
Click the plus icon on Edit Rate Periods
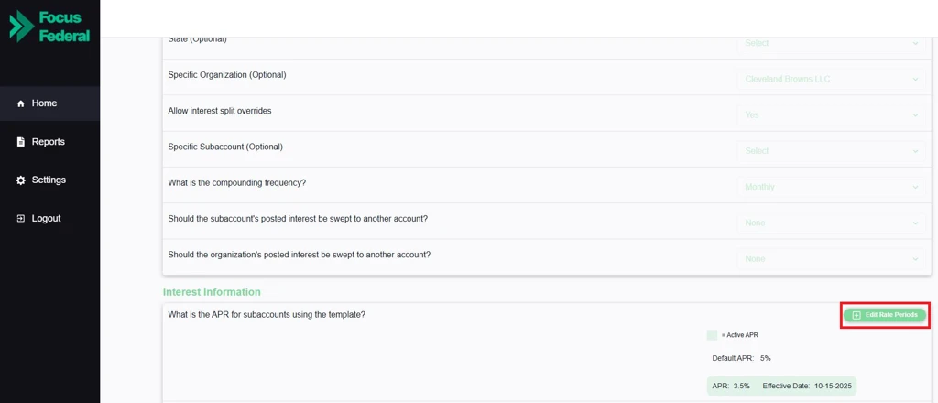[x=856, y=315]
